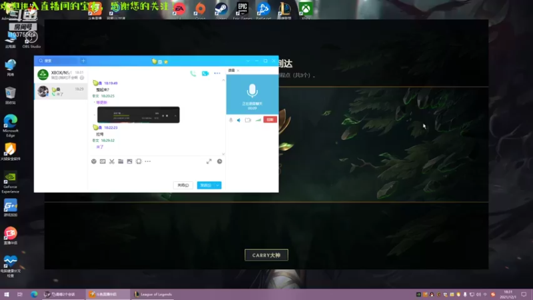Viewport: 533px width, 300px height.
Task: Open the three-dot more options beside video call
Action: (x=217, y=73)
